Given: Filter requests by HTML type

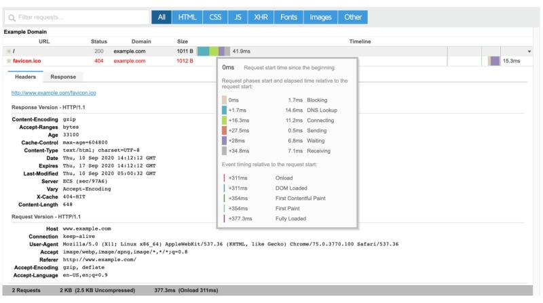Looking at the screenshot, I should [x=186, y=16].
